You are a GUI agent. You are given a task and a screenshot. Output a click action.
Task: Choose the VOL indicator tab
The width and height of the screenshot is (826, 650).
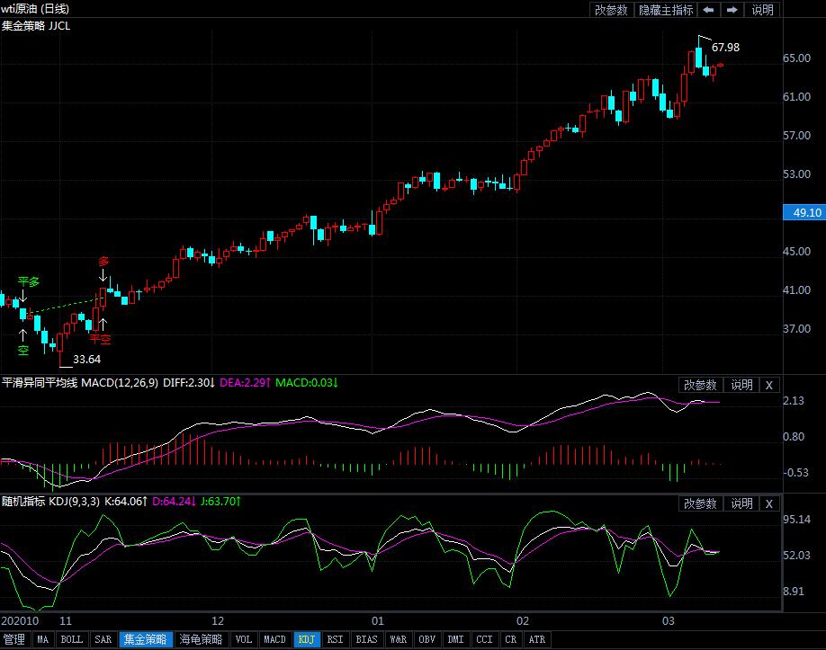(243, 640)
